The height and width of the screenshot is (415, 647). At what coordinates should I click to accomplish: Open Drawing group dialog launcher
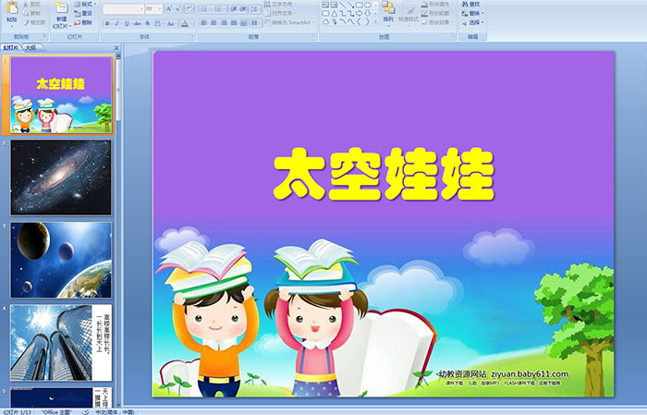click(454, 37)
